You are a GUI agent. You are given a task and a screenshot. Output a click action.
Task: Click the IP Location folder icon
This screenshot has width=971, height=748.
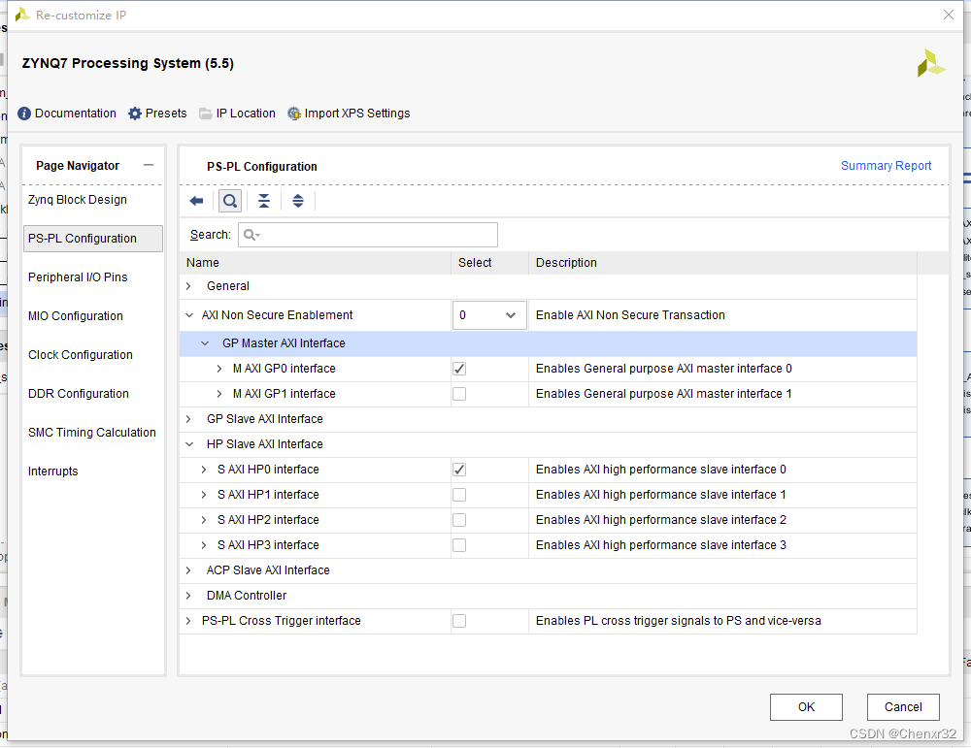[x=205, y=114]
